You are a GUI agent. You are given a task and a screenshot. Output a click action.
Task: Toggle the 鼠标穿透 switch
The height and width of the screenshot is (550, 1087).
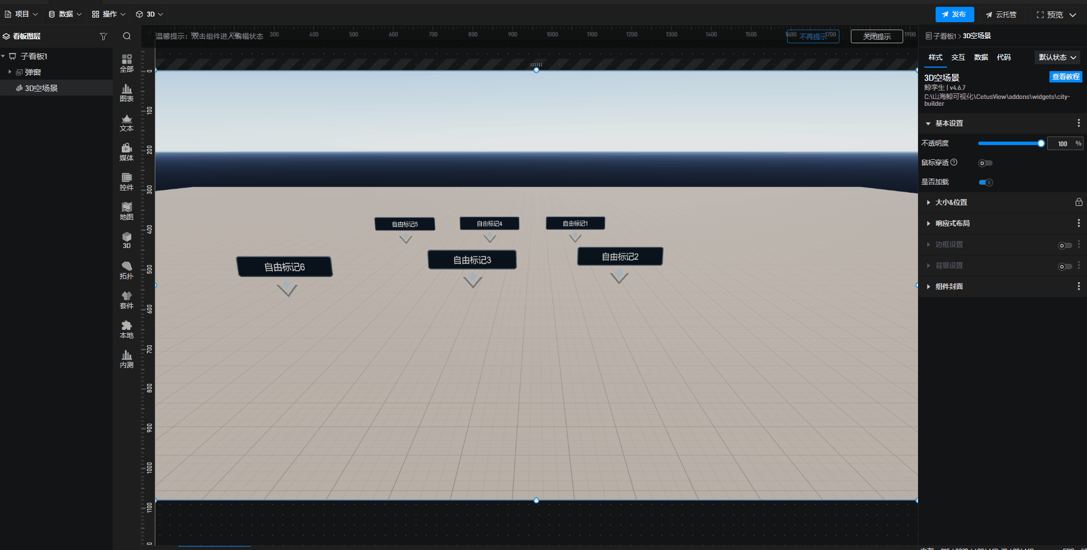(985, 163)
